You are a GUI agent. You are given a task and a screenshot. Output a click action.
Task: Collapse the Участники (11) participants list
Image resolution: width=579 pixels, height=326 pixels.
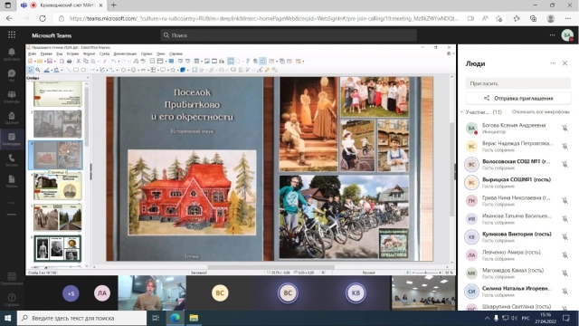pyautogui.click(x=461, y=111)
